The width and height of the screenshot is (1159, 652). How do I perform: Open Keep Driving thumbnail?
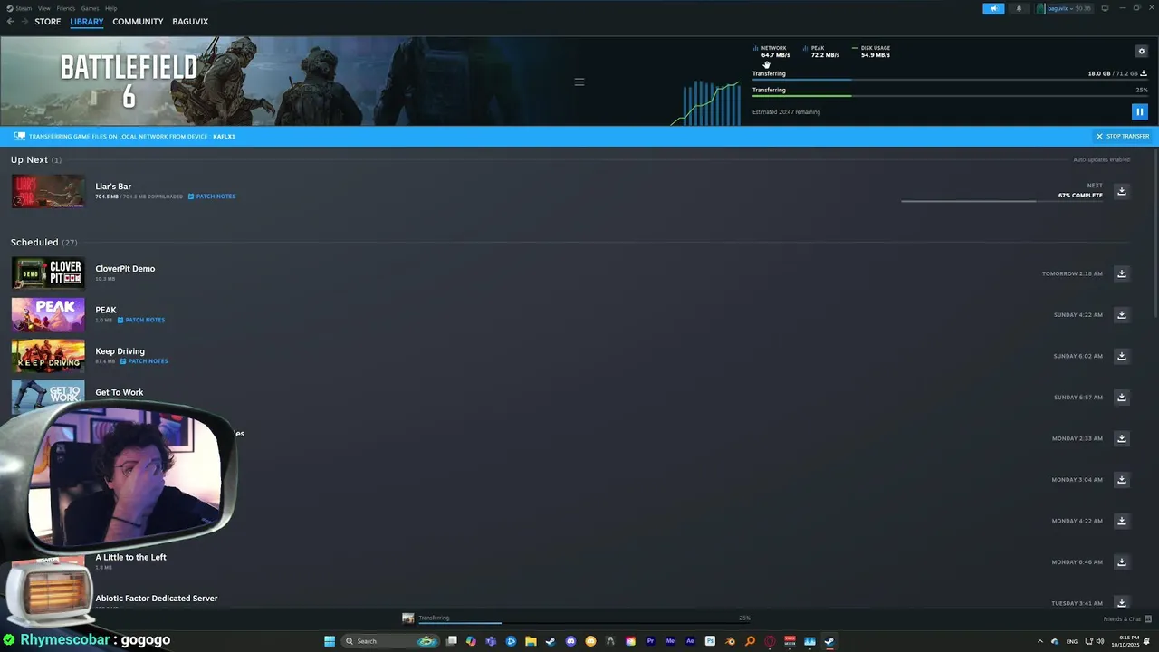(x=48, y=356)
